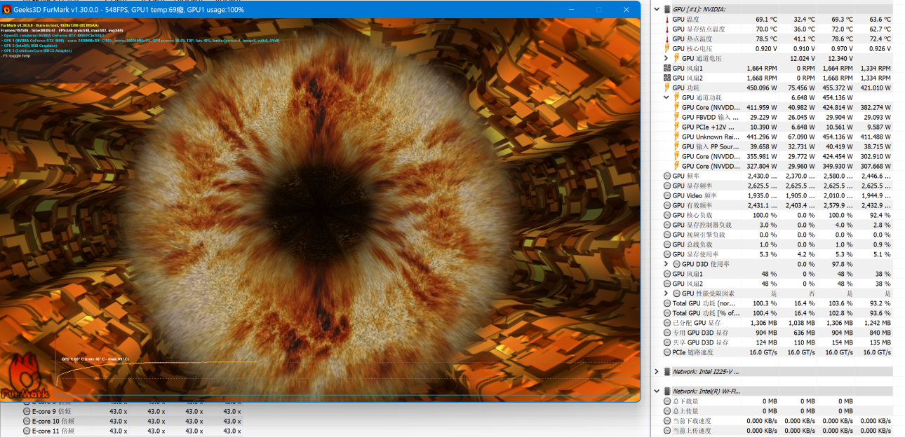Click the chip icon of Network: Intel(R) Wi-Fi

(667, 391)
